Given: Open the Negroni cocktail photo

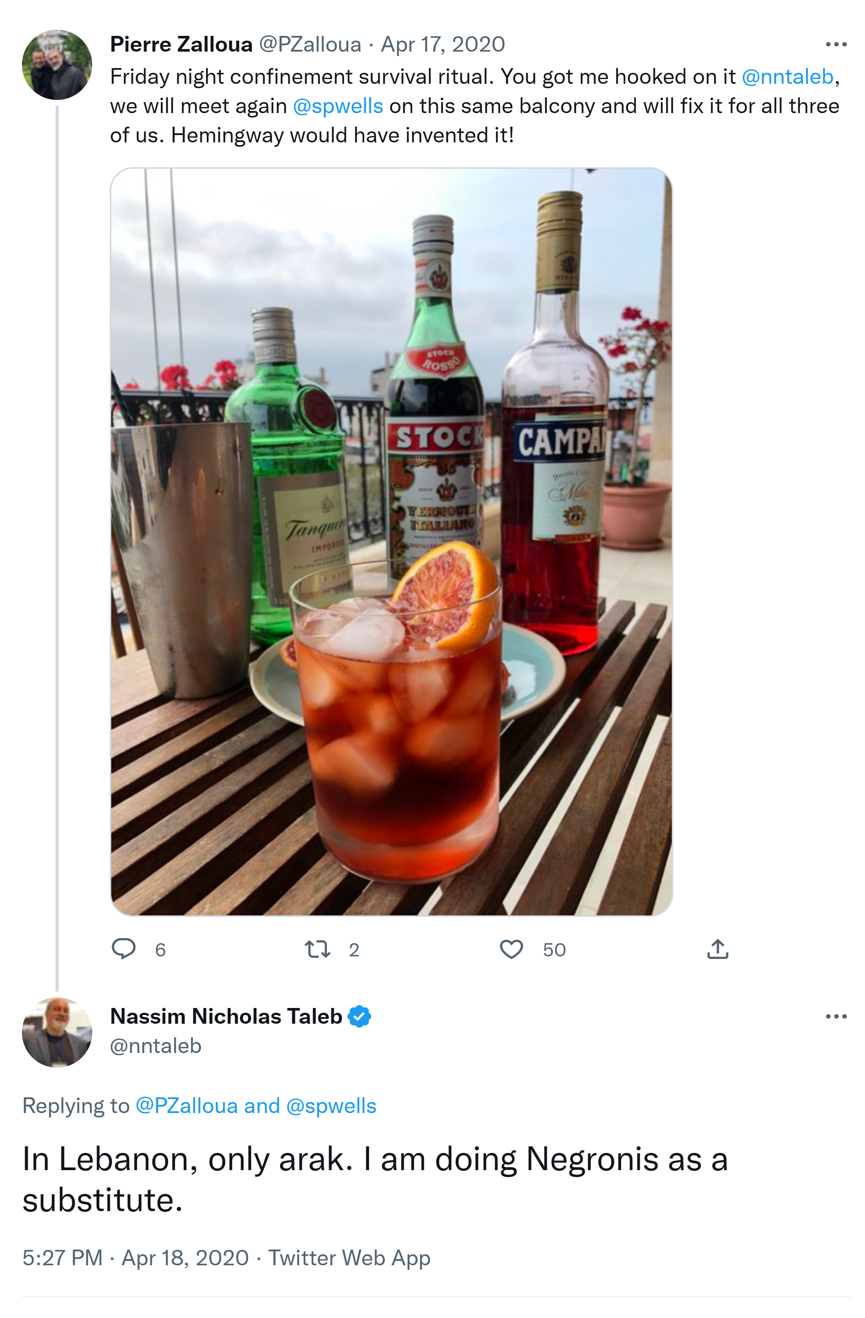Looking at the screenshot, I should click(391, 541).
